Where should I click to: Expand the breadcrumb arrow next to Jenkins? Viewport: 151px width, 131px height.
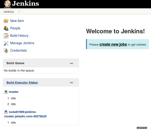pyautogui.click(x=19, y=12)
